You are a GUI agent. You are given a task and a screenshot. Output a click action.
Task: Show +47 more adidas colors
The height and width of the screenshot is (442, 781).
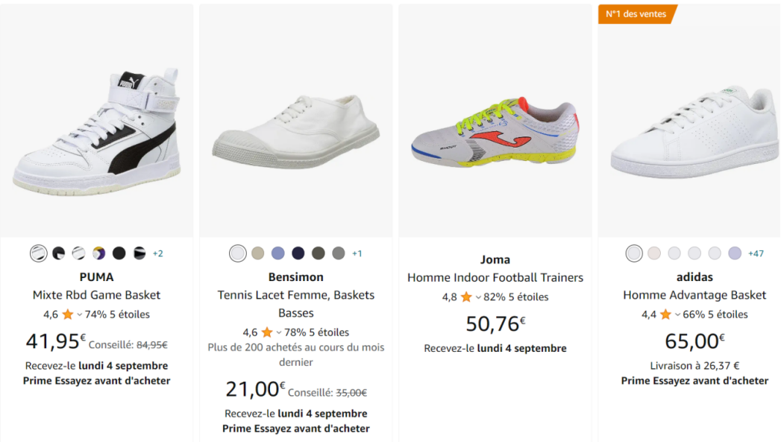click(x=756, y=253)
